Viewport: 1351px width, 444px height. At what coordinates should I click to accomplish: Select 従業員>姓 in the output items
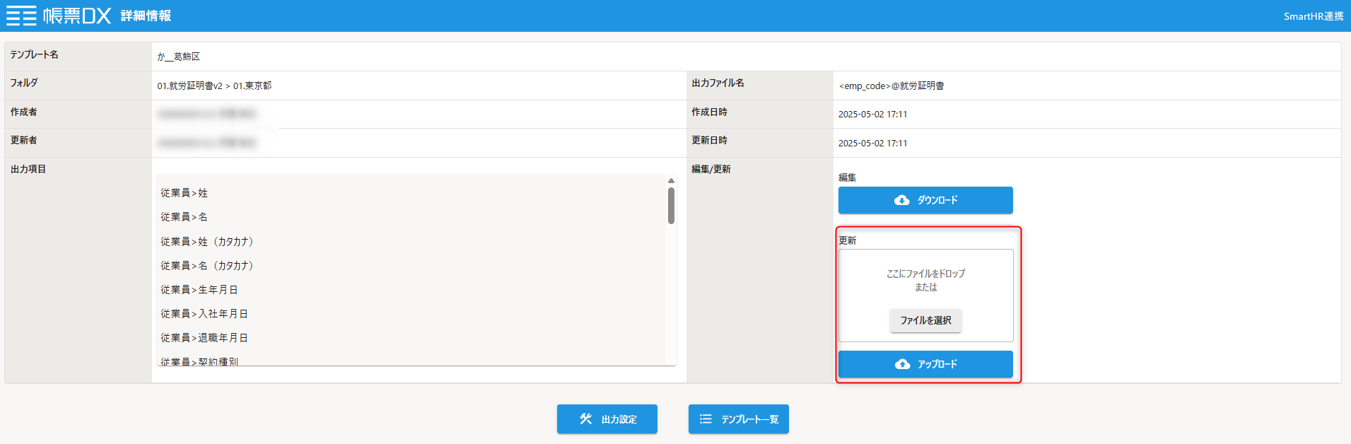tap(184, 193)
